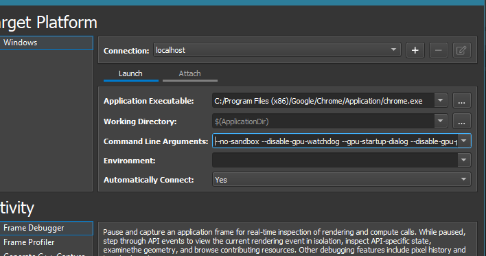Image resolution: width=486 pixels, height=256 pixels.
Task: Select Frame Debugger activity
Action: click(46, 228)
